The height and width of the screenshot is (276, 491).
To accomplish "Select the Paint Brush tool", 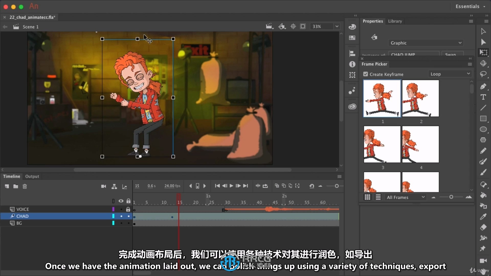I will 483,162.
